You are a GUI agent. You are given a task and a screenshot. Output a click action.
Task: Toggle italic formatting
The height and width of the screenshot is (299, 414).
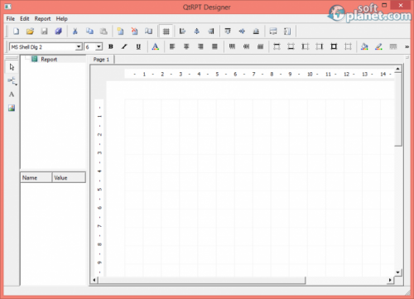coord(124,46)
